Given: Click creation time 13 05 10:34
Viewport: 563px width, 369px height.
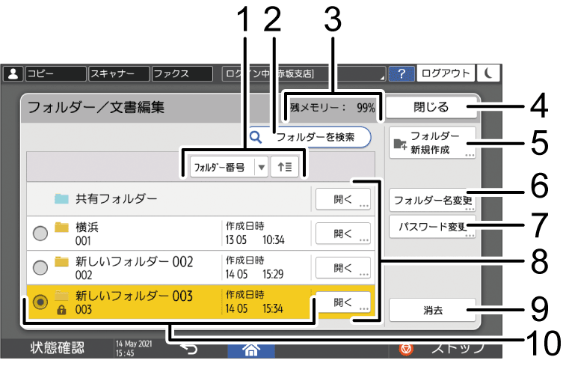Looking at the screenshot, I should [x=254, y=240].
